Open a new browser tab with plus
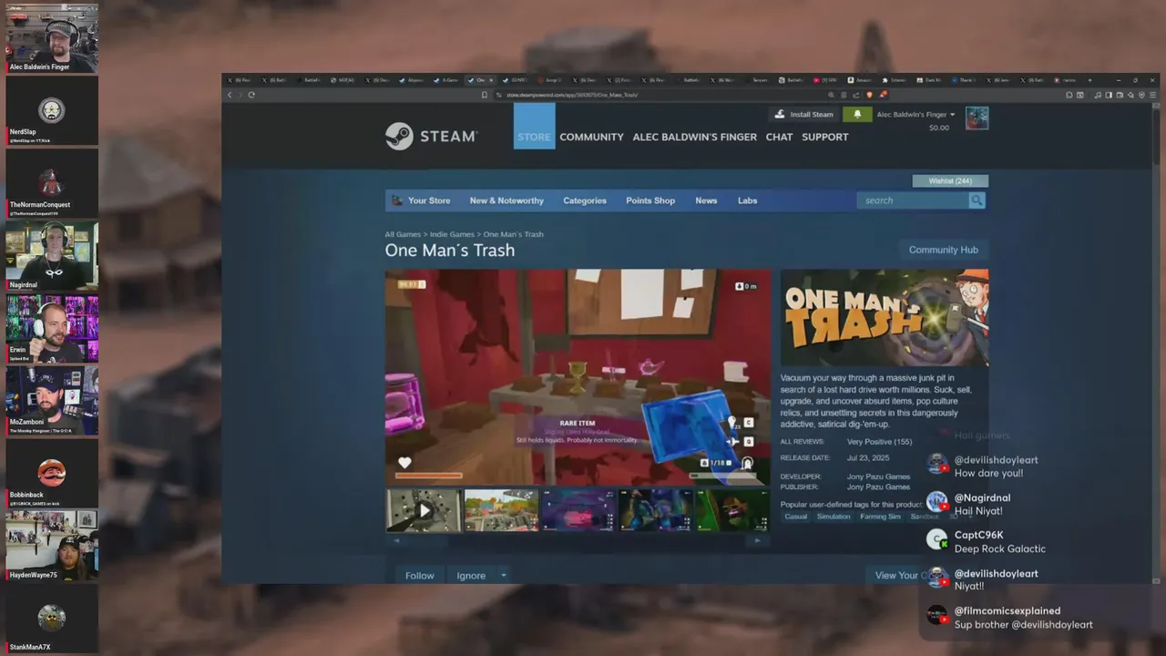1166x656 pixels. (x=1089, y=80)
